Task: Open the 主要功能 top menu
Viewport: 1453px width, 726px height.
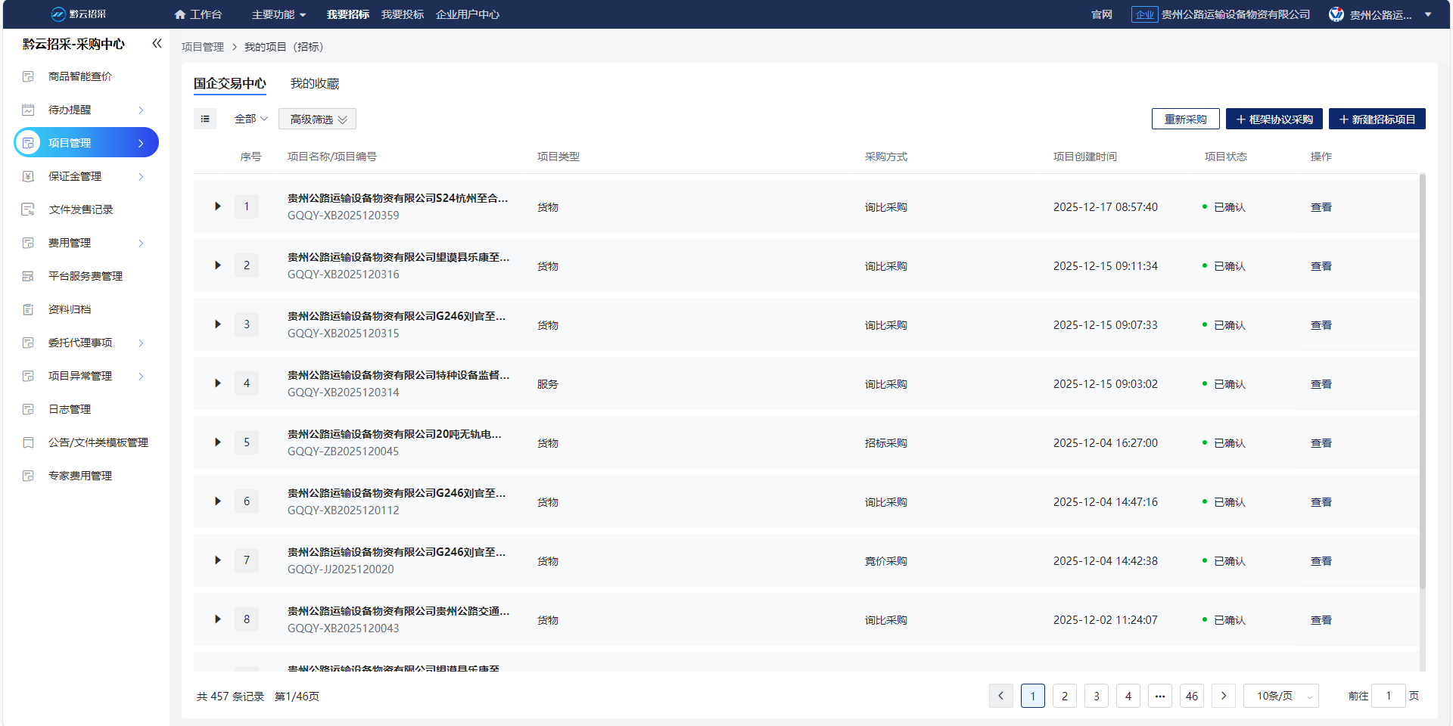Action: pyautogui.click(x=278, y=14)
